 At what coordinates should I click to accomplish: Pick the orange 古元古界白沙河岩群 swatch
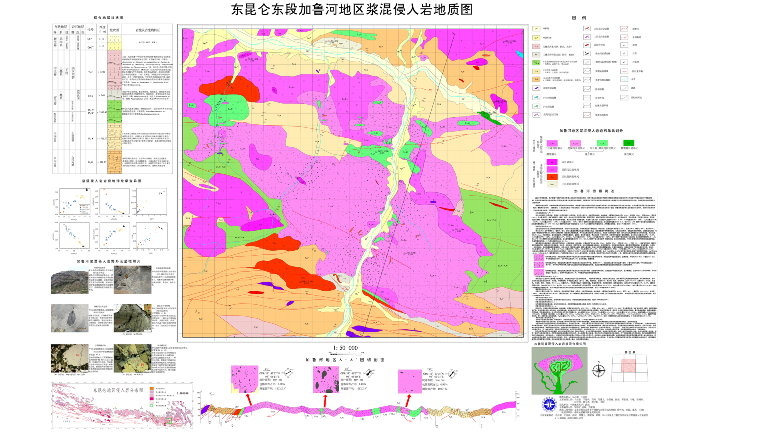(536, 79)
